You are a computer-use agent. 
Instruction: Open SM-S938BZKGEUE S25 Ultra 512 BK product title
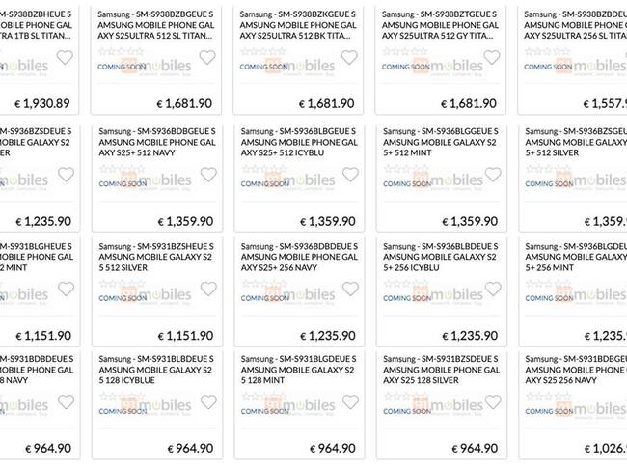point(298,24)
